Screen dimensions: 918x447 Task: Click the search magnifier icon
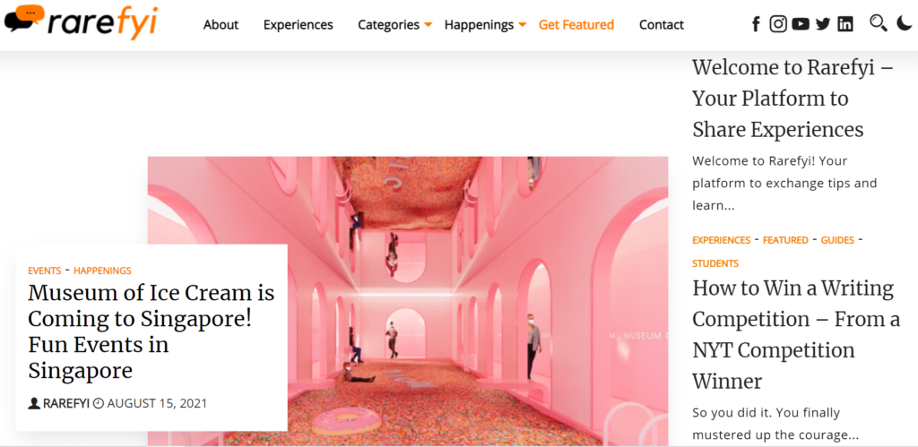point(879,23)
